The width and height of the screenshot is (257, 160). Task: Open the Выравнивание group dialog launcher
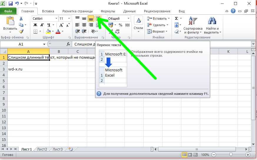(x=103, y=38)
